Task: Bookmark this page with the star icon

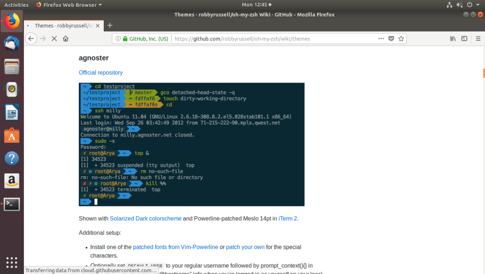Action: (401, 39)
